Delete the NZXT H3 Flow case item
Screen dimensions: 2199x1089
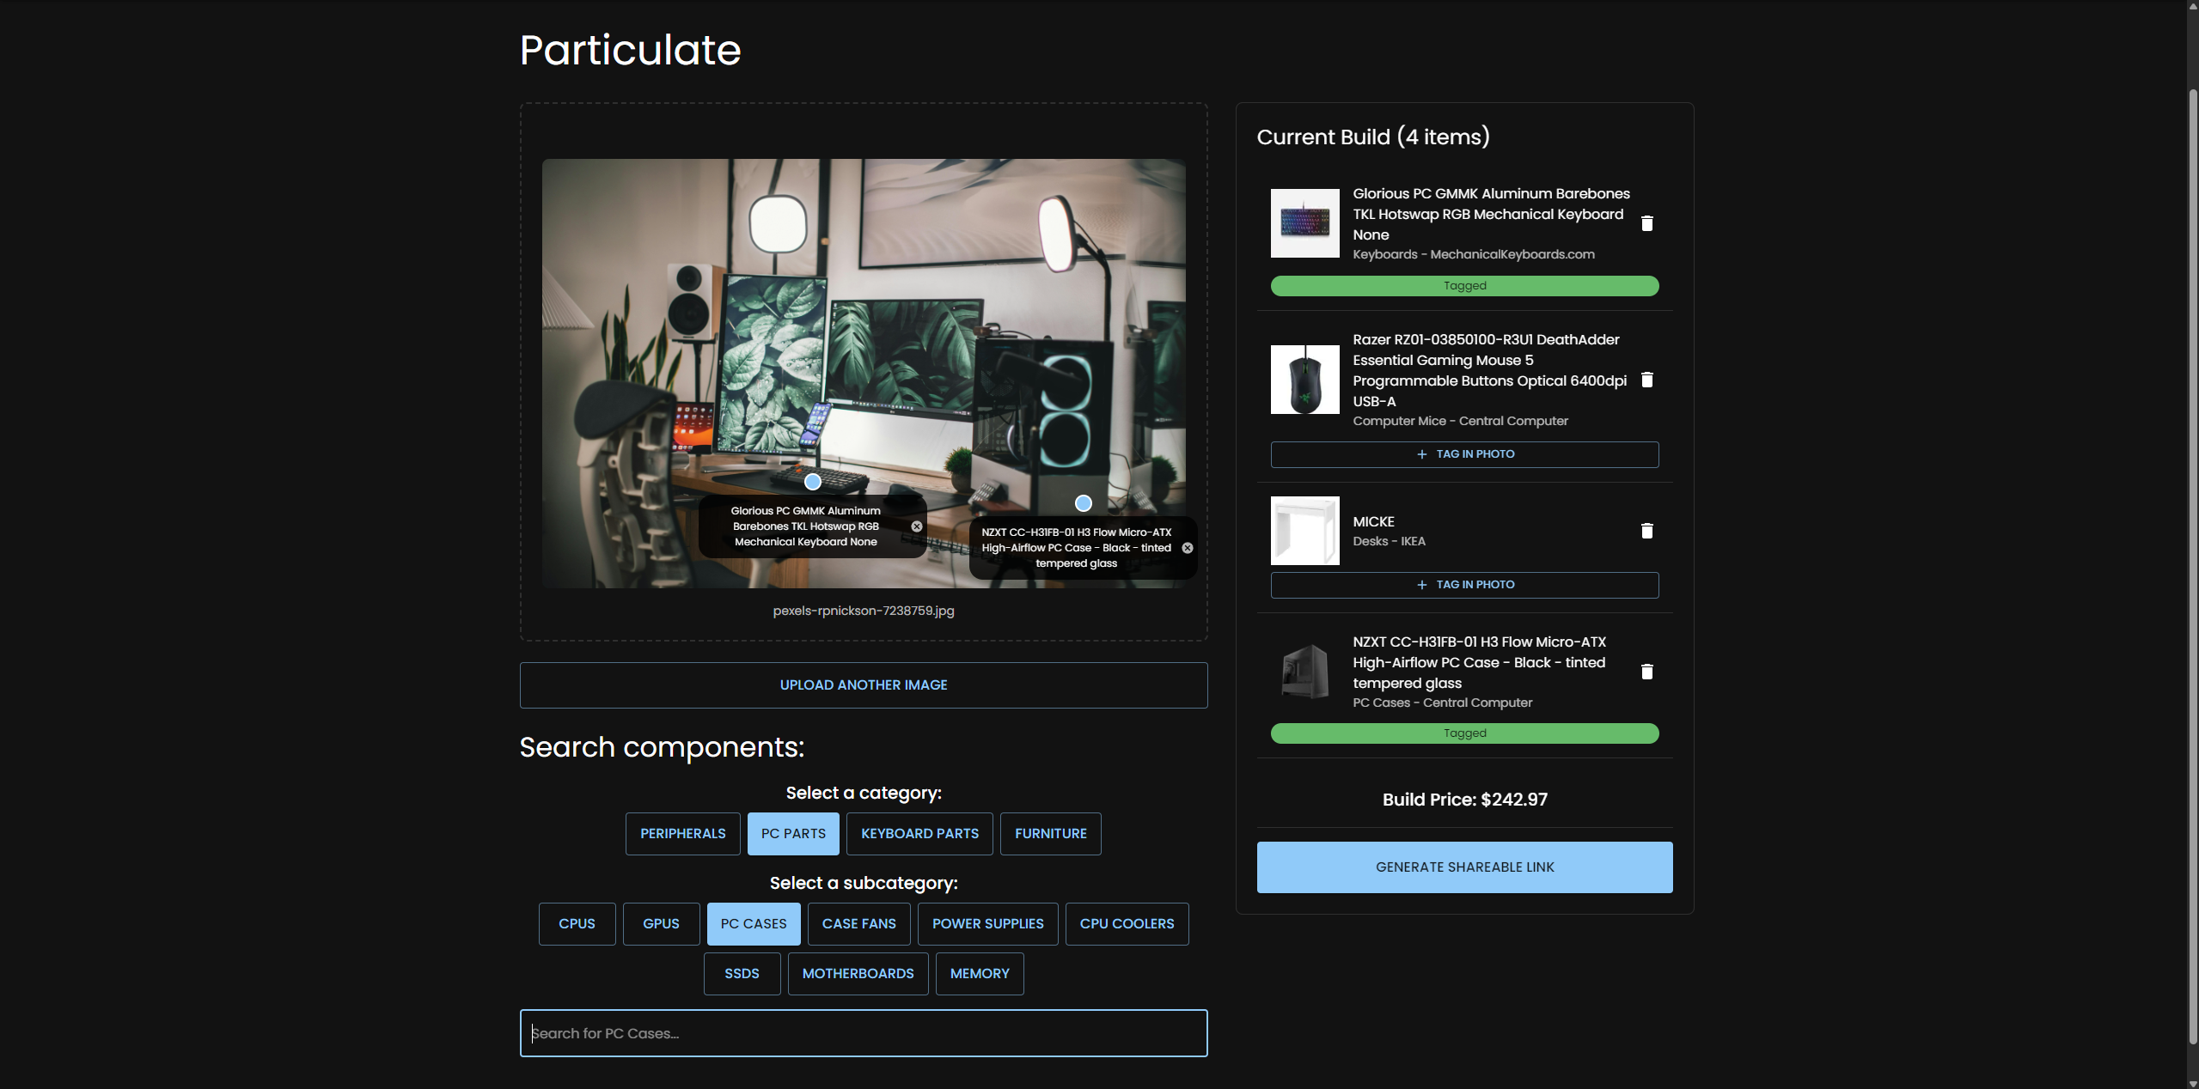coord(1646,672)
